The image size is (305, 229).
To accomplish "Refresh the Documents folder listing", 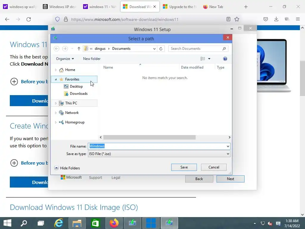I will point(161,49).
